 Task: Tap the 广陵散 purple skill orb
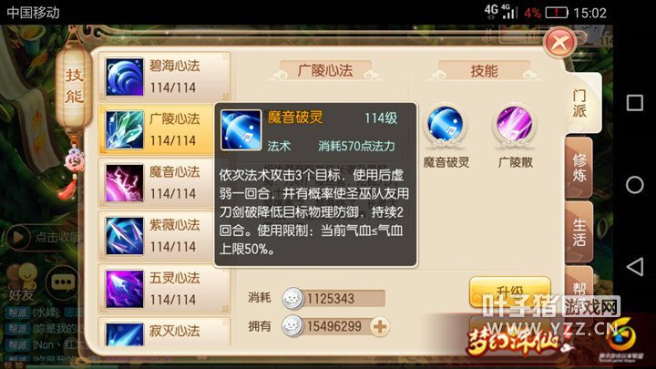514,125
